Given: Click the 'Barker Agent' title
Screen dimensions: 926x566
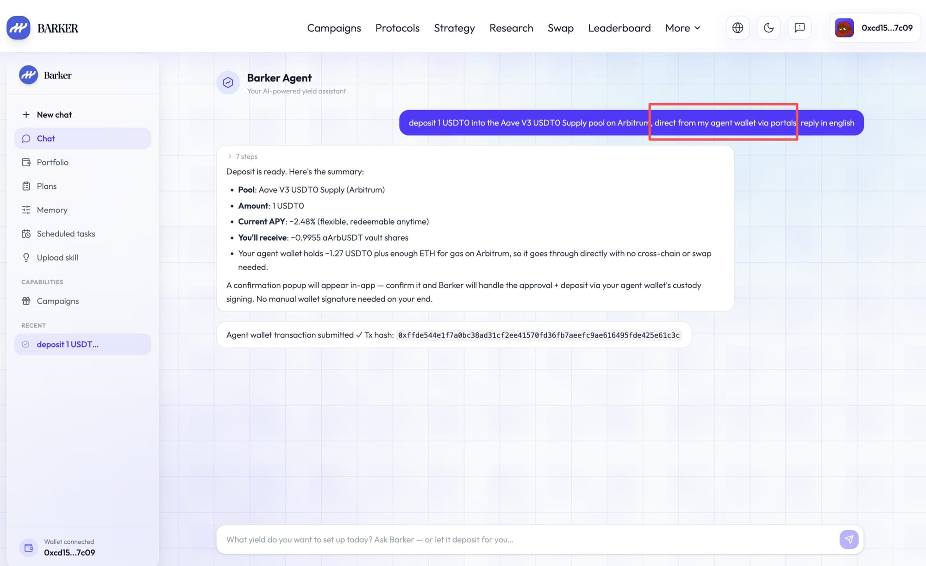Looking at the screenshot, I should (x=279, y=78).
